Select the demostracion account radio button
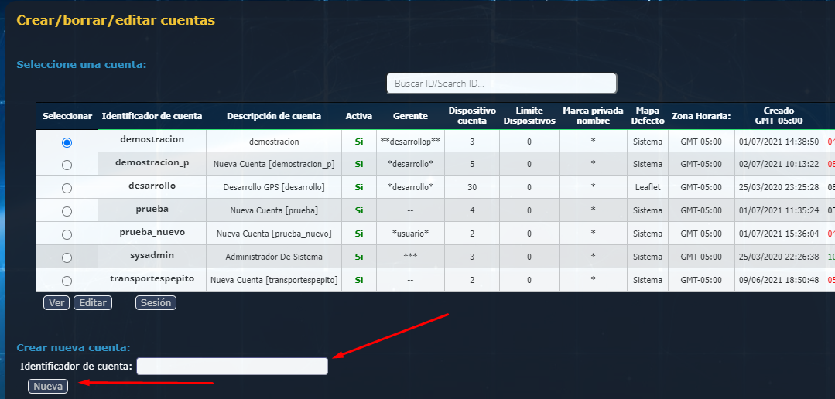The height and width of the screenshot is (399, 835). pos(67,142)
